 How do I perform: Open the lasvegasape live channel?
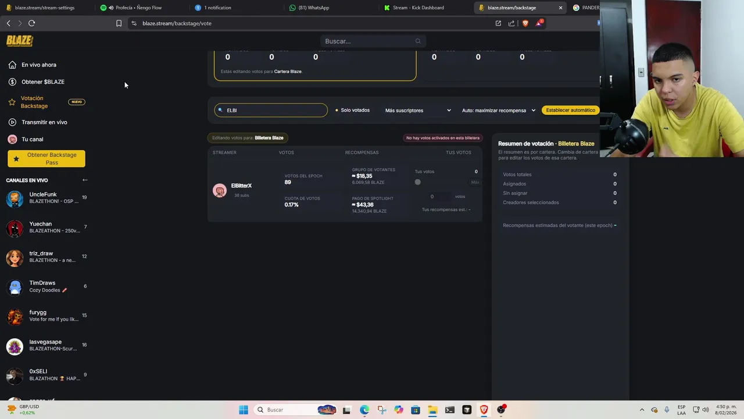click(x=46, y=345)
